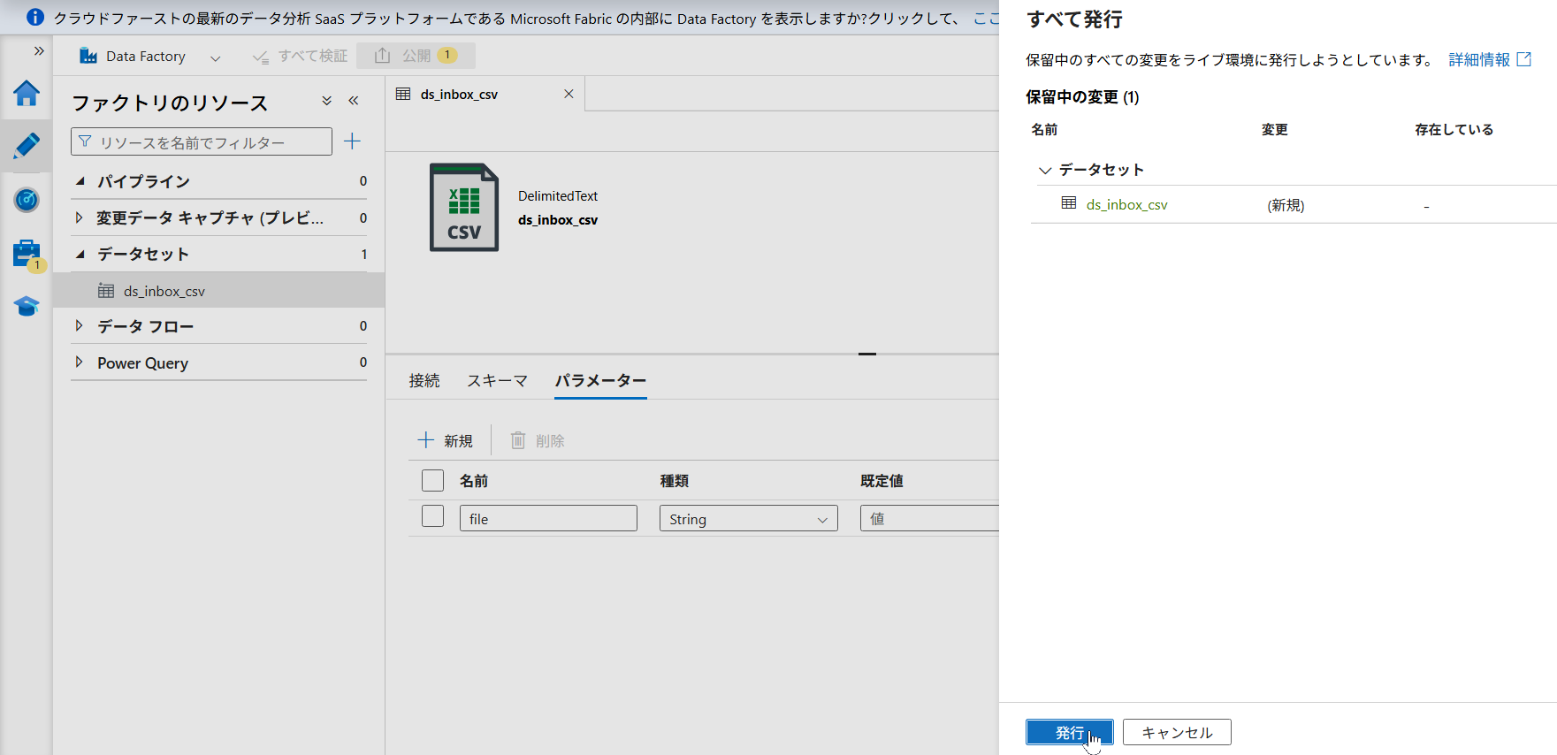Open the Home icon in left sidebar
The width and height of the screenshot is (1557, 755).
(27, 93)
